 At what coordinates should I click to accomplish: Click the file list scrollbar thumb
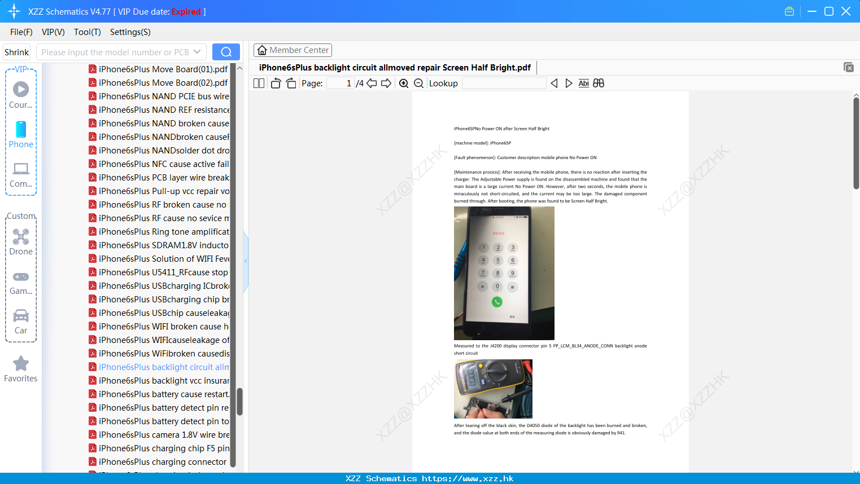[x=239, y=402]
